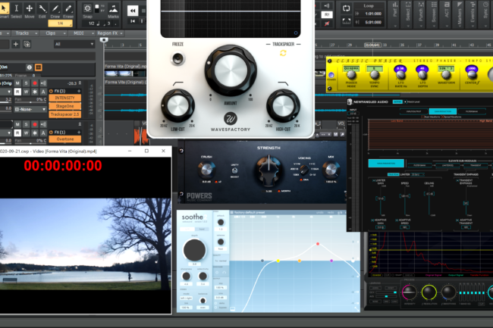Expand the Markers module in control bar
This screenshot has height=328, width=493.
[x=460, y=14]
